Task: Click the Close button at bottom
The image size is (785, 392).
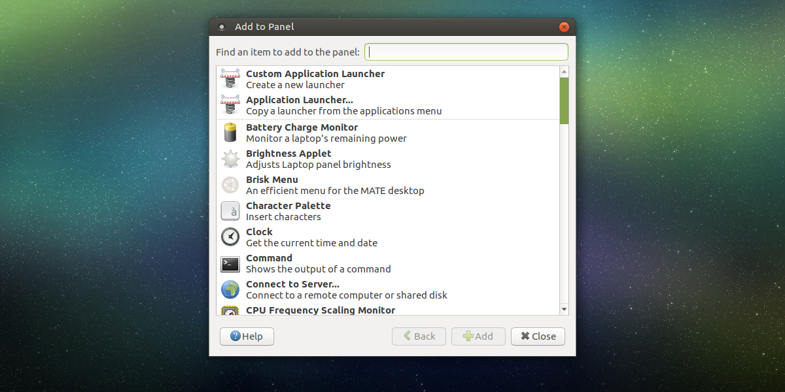Action: (538, 336)
